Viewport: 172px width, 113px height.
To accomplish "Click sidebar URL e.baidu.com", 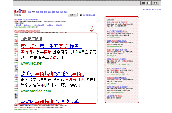I will [110, 100].
